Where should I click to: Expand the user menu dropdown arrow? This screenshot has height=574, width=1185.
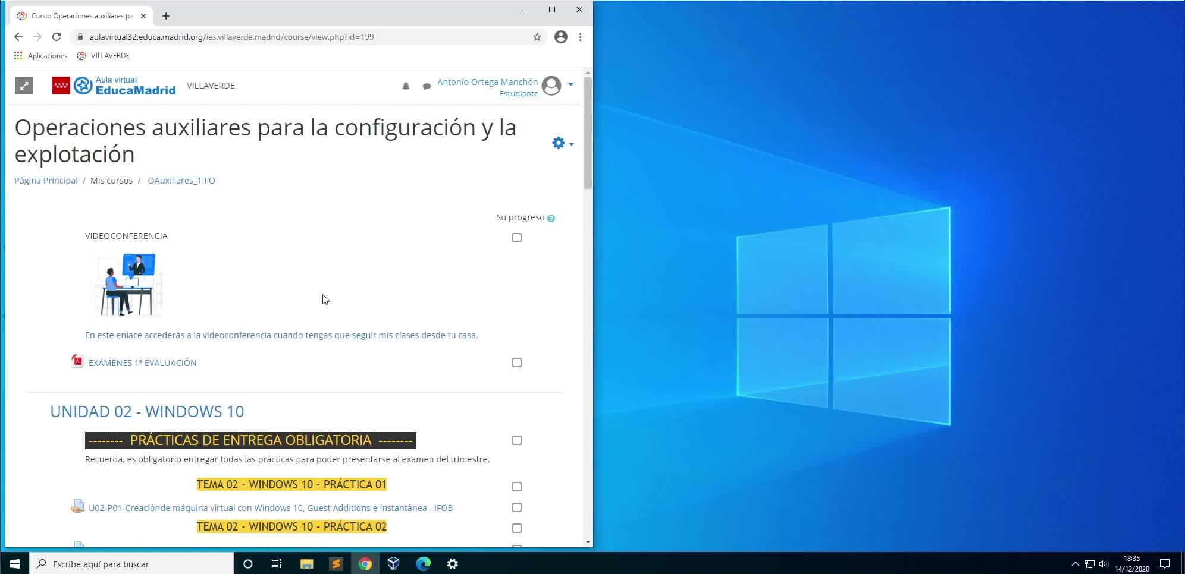point(570,84)
